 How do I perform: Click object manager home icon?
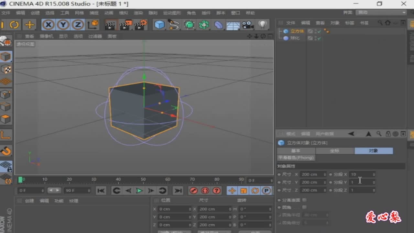tap(387, 23)
